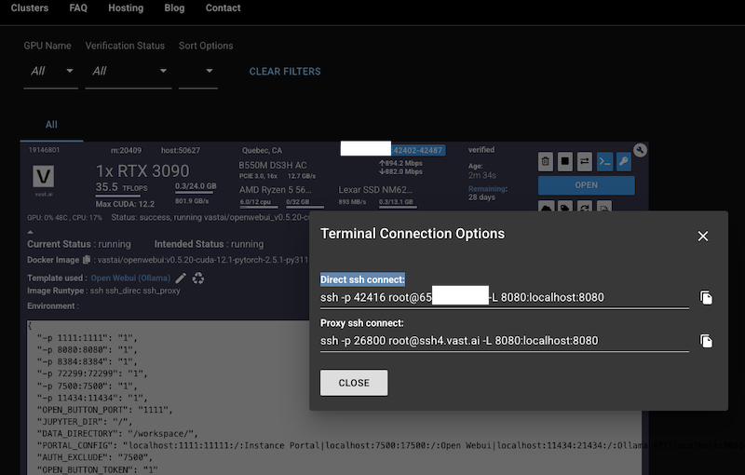745x475 pixels.
Task: Click the blue OPEN button
Action: click(x=587, y=185)
